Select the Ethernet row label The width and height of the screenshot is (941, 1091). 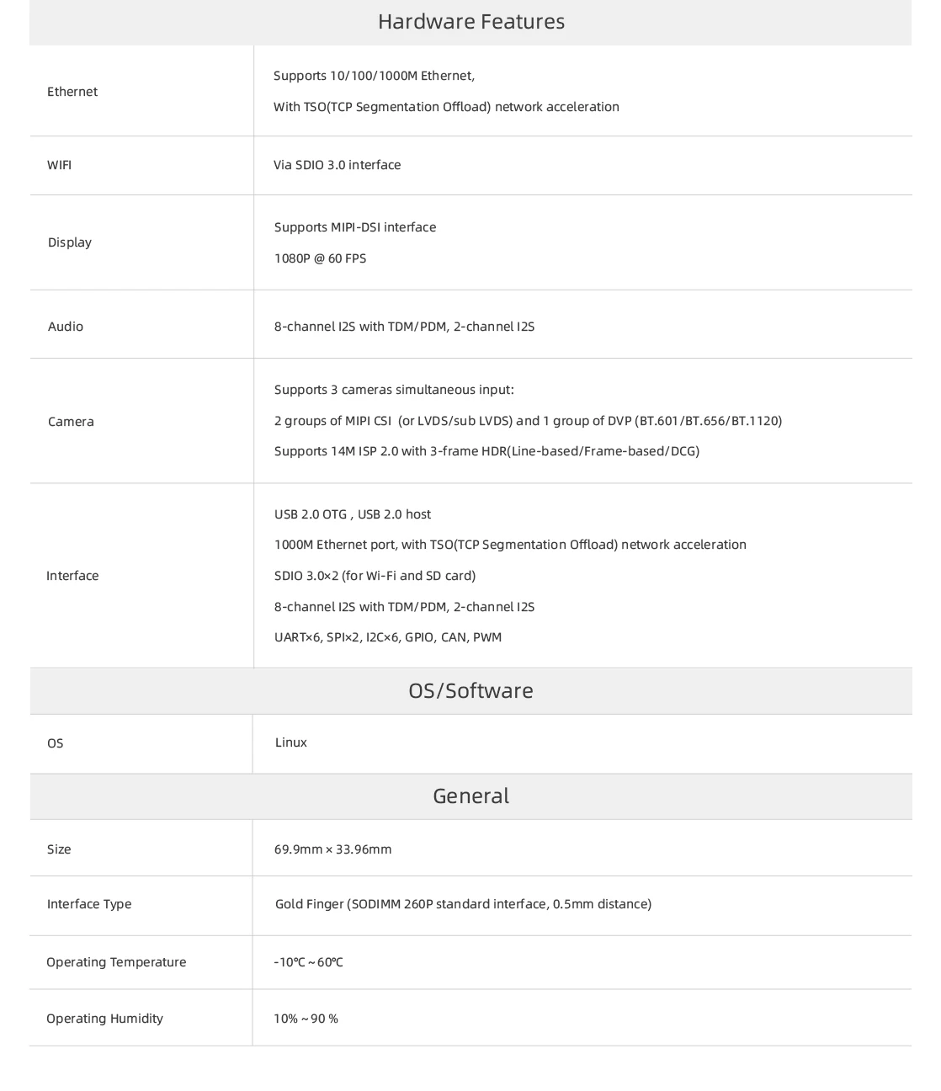[72, 91]
